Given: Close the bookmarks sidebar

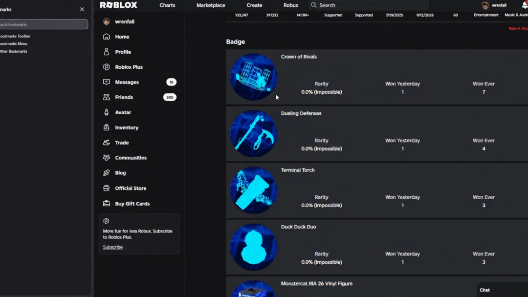Looking at the screenshot, I should (x=82, y=9).
